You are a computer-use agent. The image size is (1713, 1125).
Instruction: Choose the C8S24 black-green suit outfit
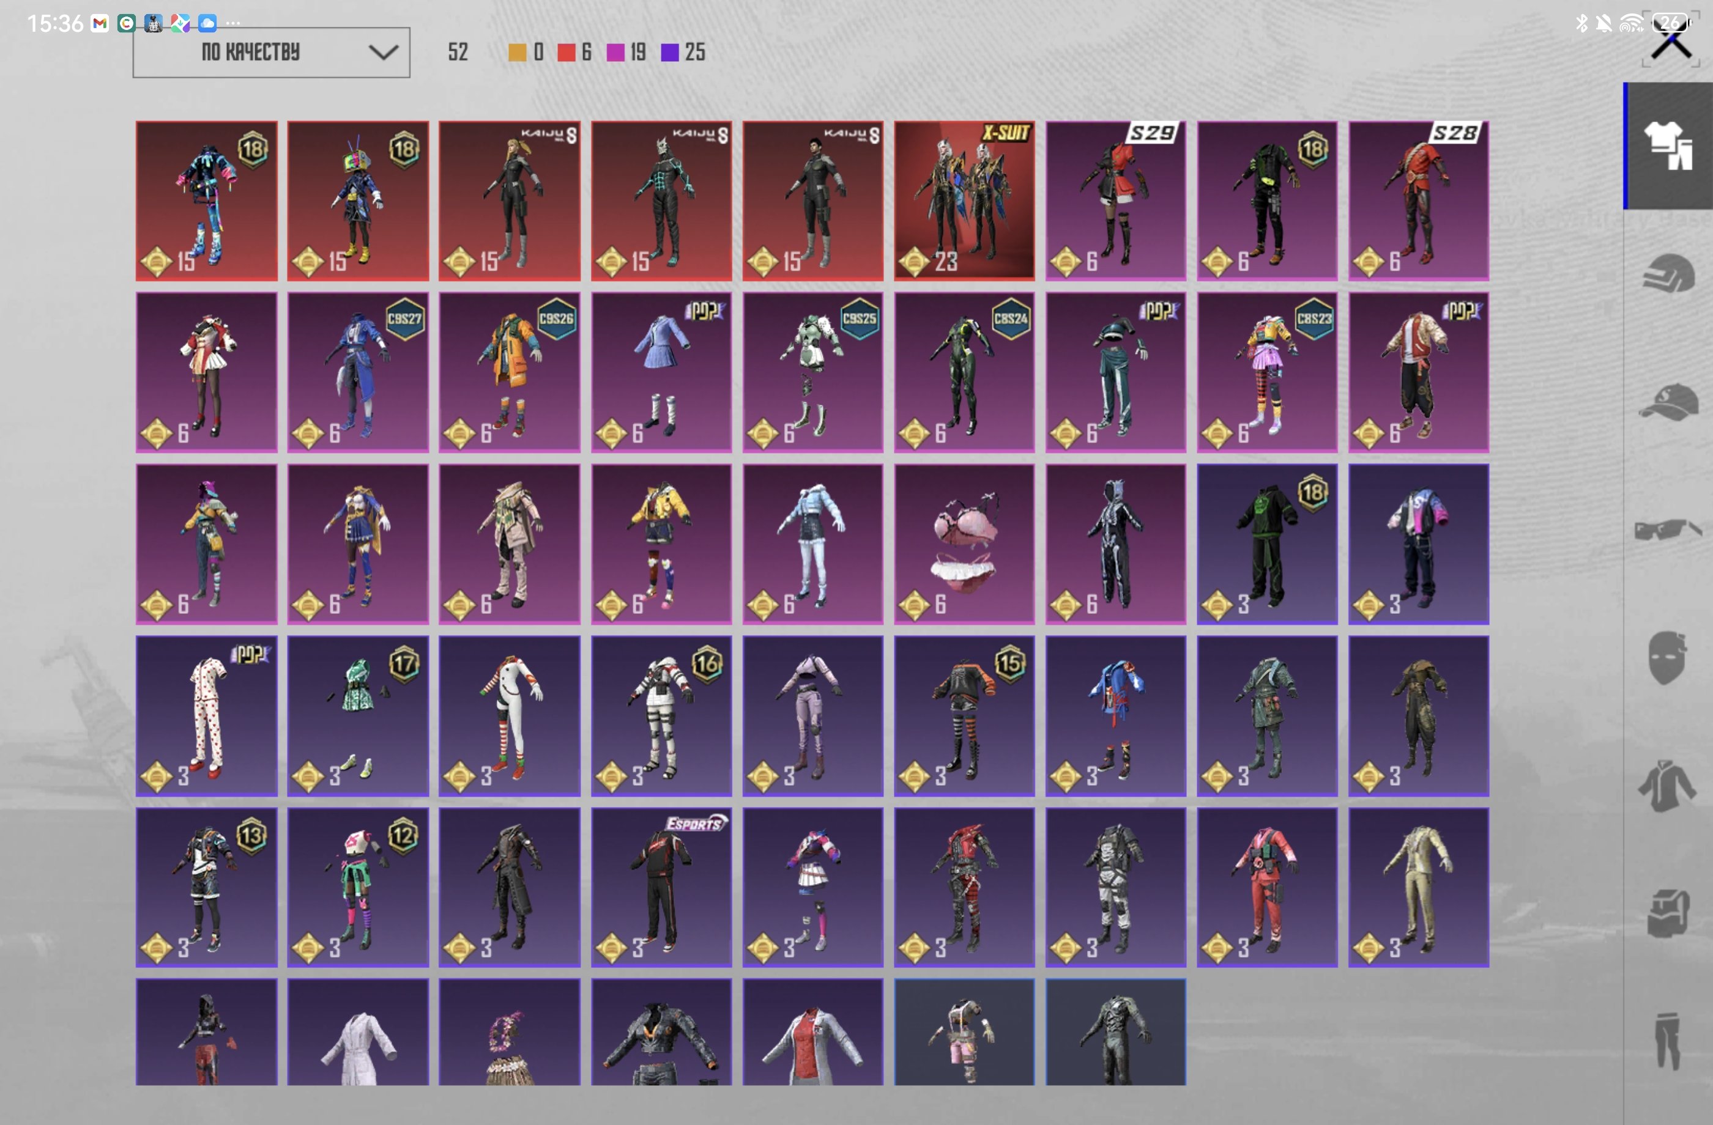point(964,372)
